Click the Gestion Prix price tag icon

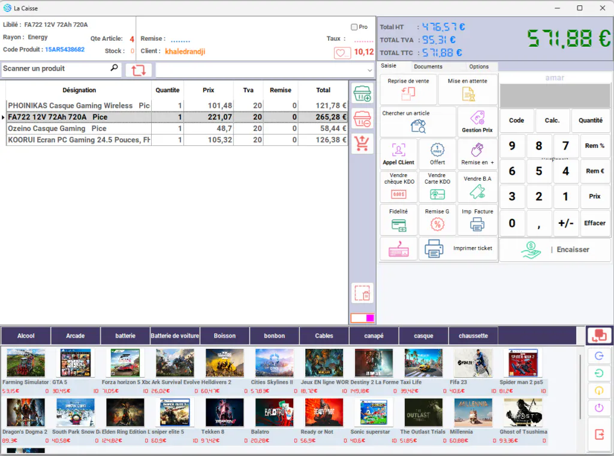pyautogui.click(x=477, y=118)
